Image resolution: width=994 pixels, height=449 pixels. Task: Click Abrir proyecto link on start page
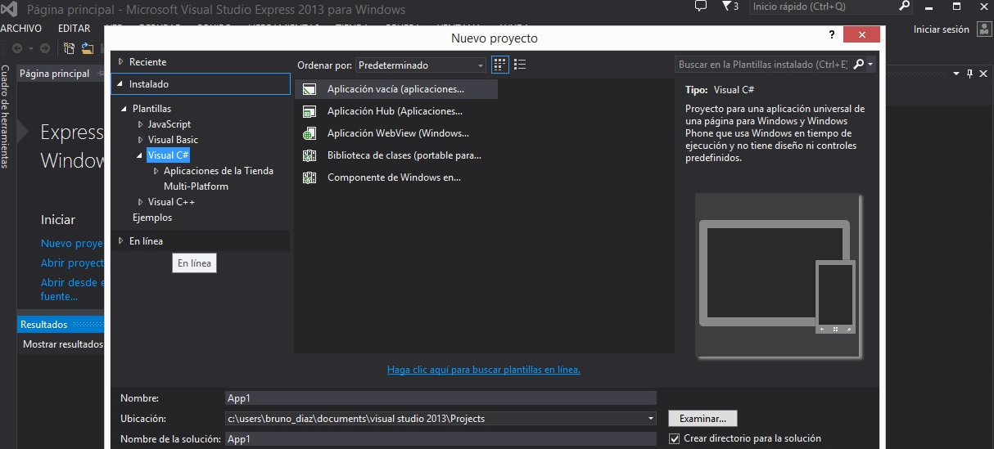coord(72,263)
